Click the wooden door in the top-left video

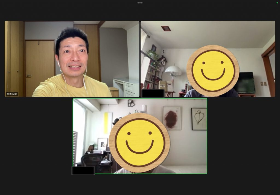[40, 68]
